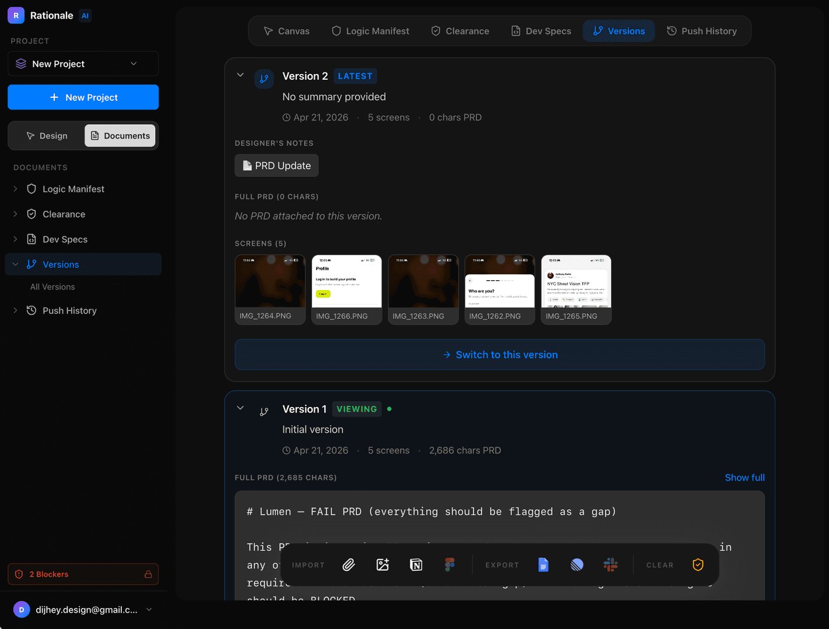Click the 2,686 chars PRD text
The width and height of the screenshot is (829, 629).
coord(465,451)
